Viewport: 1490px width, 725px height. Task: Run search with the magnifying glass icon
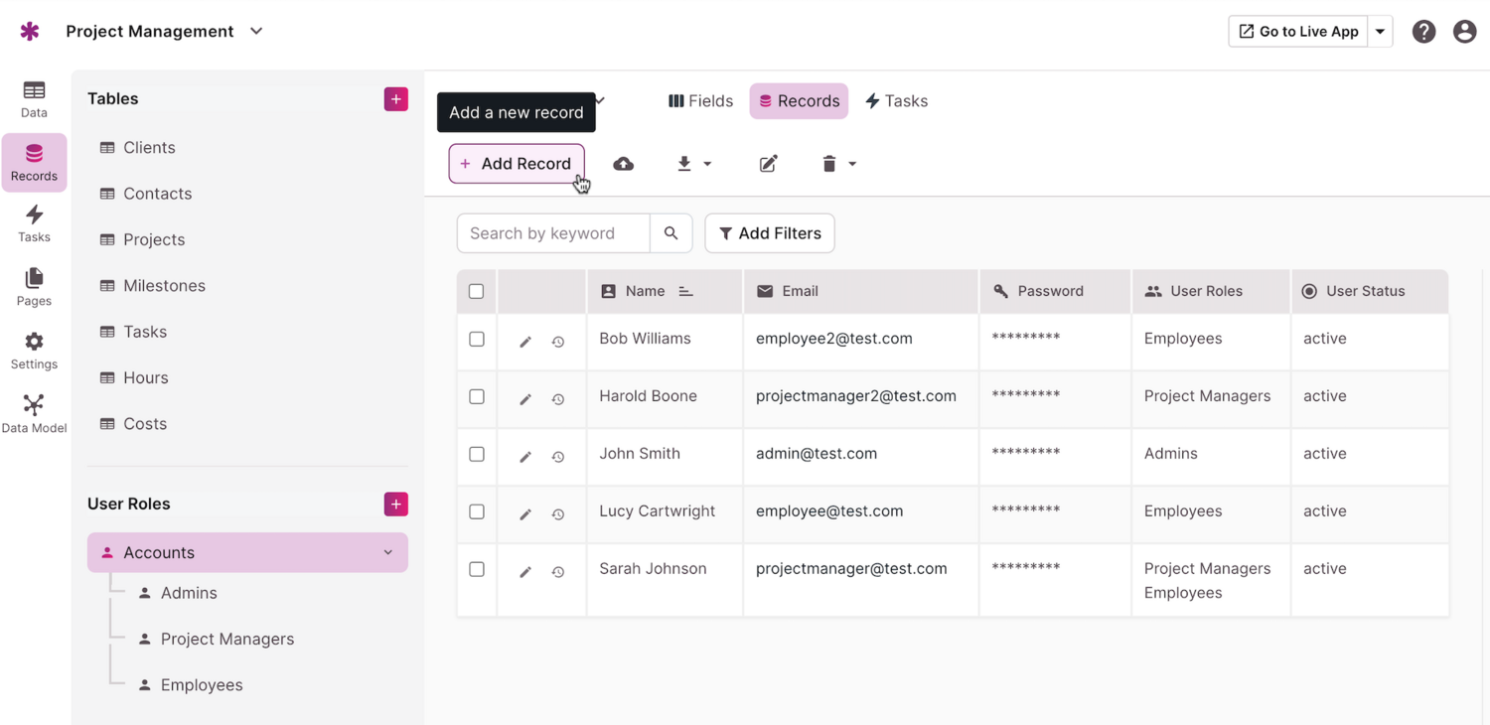(x=671, y=232)
